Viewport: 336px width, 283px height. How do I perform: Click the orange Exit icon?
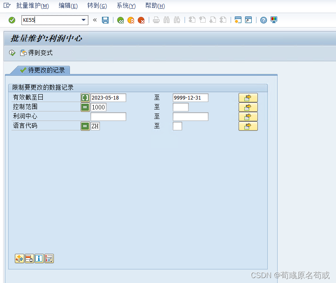click(x=131, y=20)
